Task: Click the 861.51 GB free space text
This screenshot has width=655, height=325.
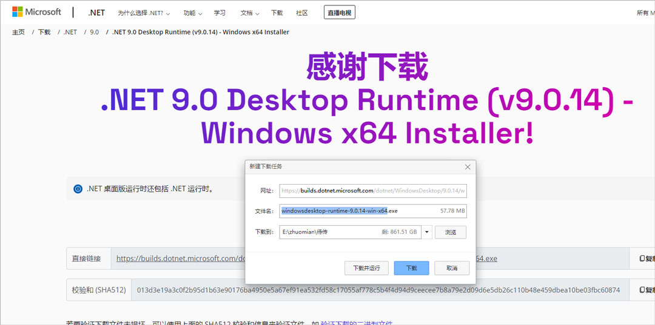Action: 399,232
